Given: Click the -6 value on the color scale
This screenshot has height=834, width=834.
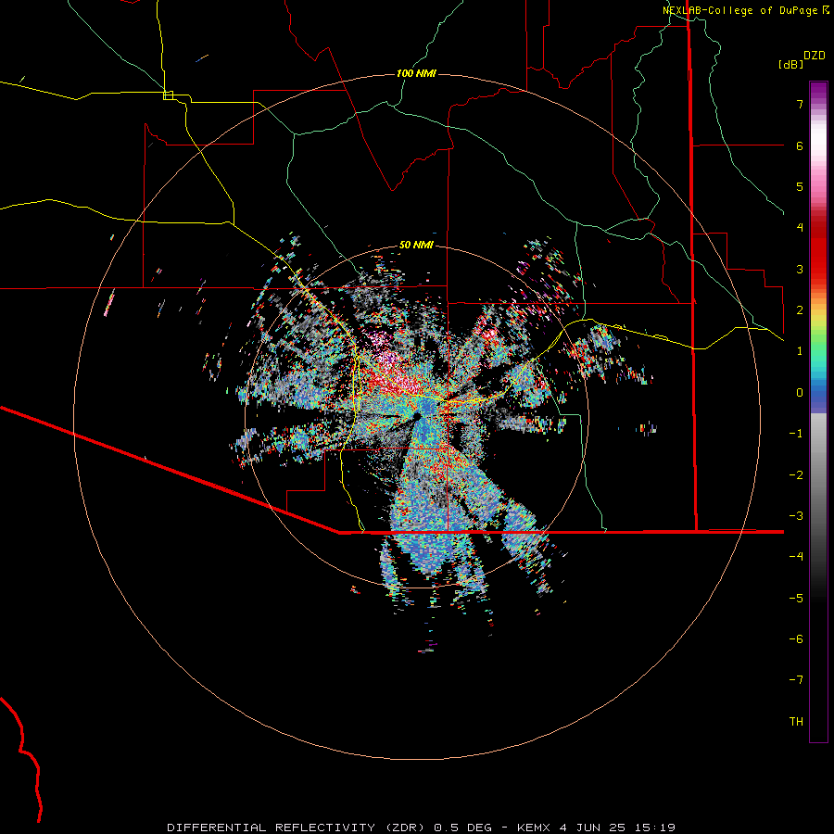Looking at the screenshot, I should (796, 639).
